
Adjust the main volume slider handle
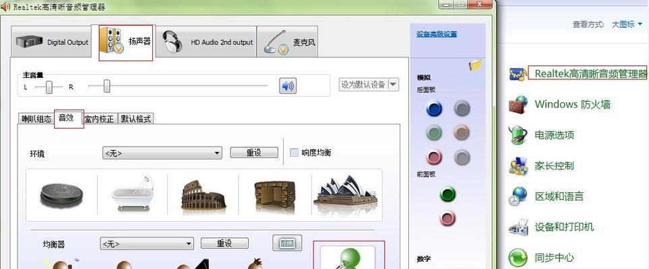point(106,86)
